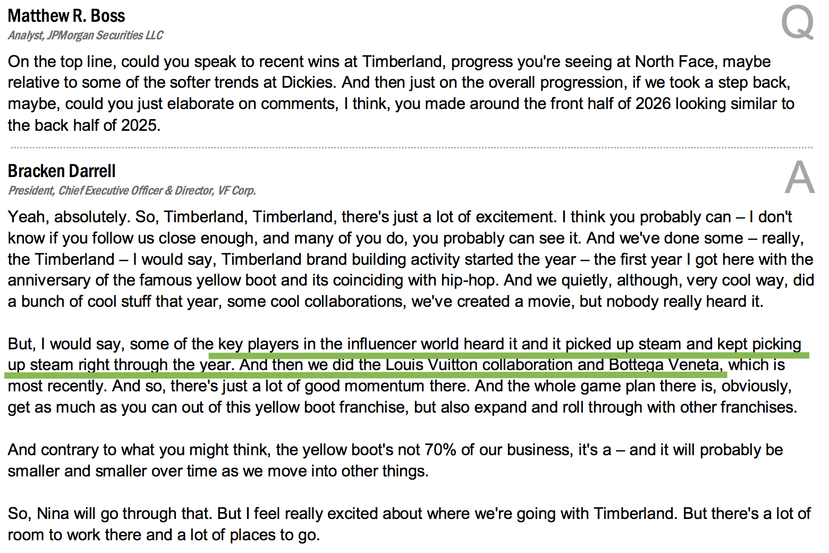829x553 pixels.
Task: Select the speaker name Bracken Darrell
Action: [x=62, y=171]
